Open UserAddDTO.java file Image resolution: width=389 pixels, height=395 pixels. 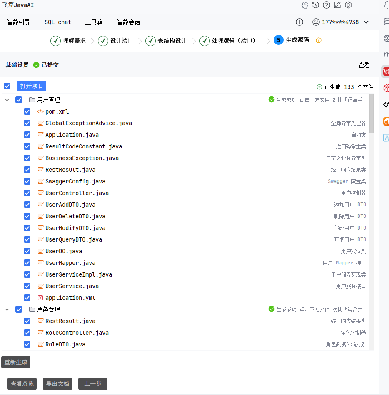pos(70,205)
